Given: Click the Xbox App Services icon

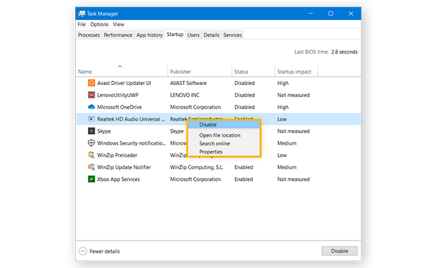Looking at the screenshot, I should [x=91, y=179].
